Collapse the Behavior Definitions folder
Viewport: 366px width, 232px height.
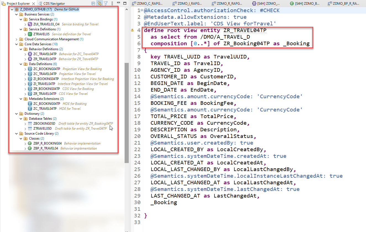pyautogui.click(x=21, y=49)
